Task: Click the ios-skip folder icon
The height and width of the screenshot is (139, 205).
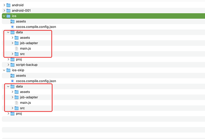Action: click(x=8, y=70)
